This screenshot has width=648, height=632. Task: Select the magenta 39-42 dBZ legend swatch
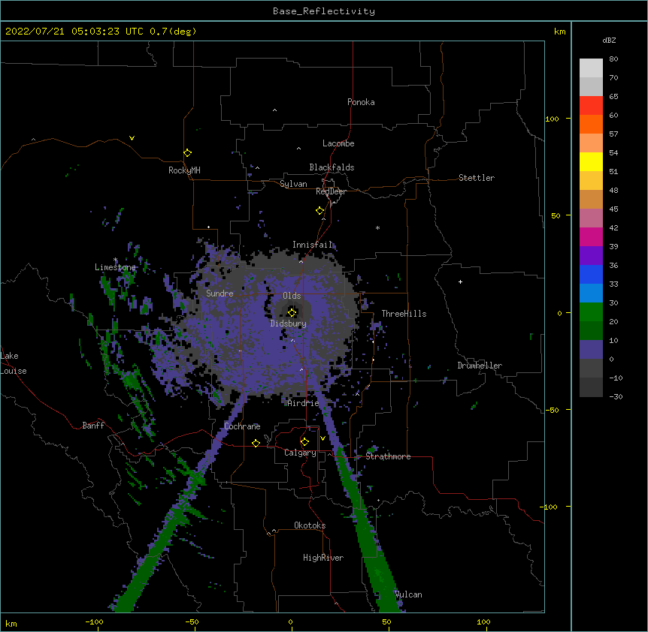[591, 236]
